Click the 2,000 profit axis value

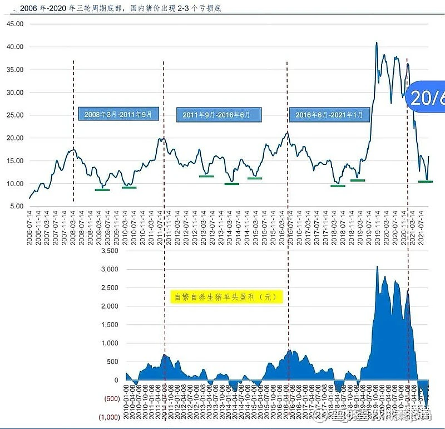tap(110, 306)
